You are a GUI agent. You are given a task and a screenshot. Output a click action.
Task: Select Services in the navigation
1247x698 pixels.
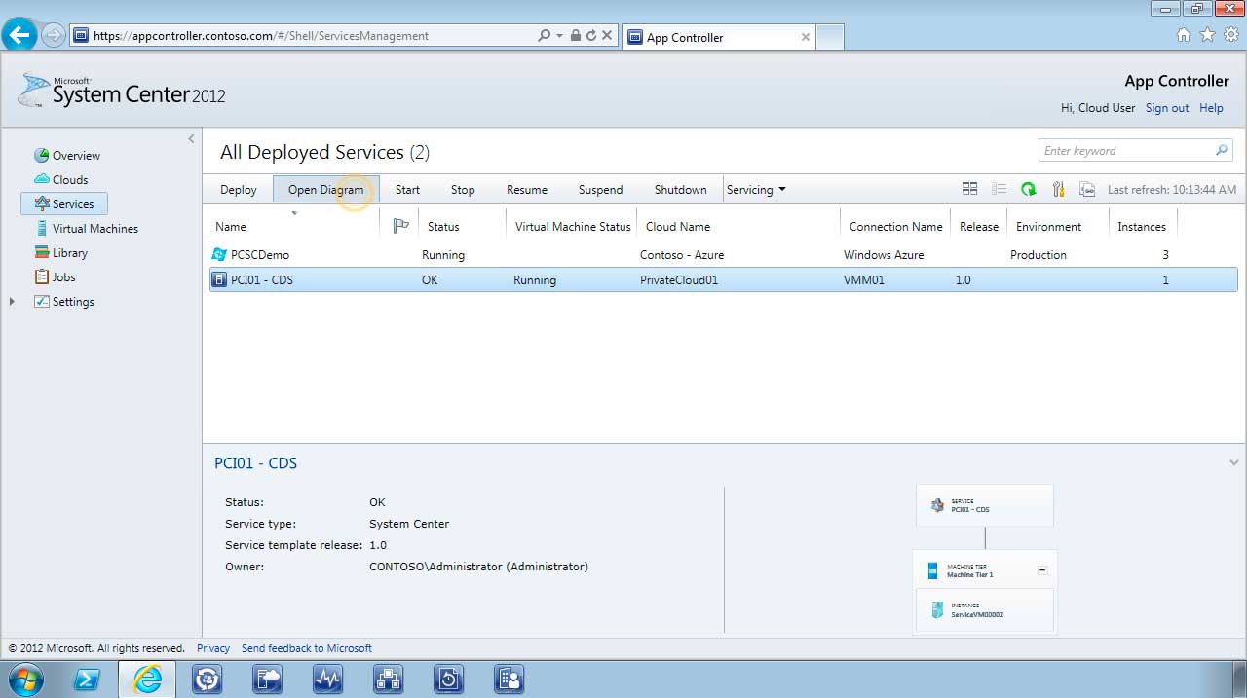click(x=64, y=203)
